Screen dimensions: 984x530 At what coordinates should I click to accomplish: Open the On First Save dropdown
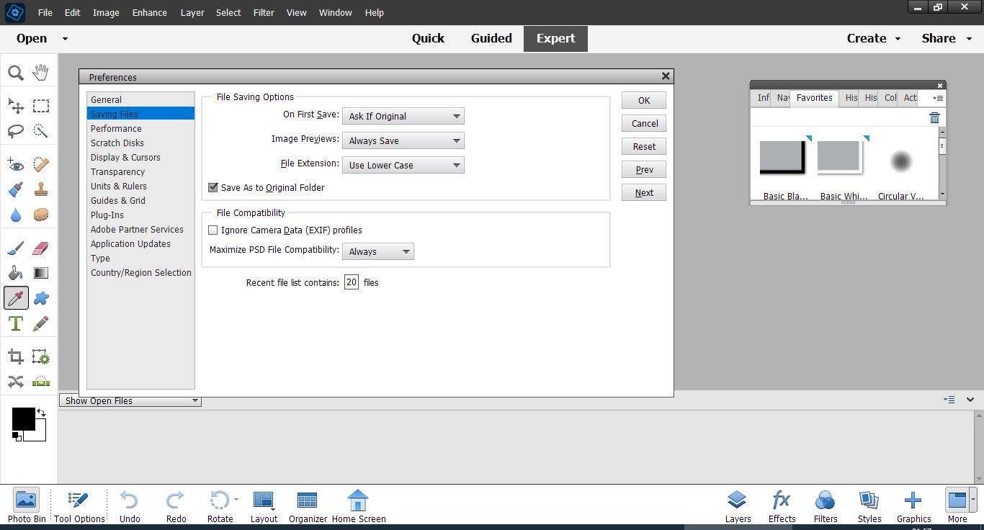coord(403,116)
